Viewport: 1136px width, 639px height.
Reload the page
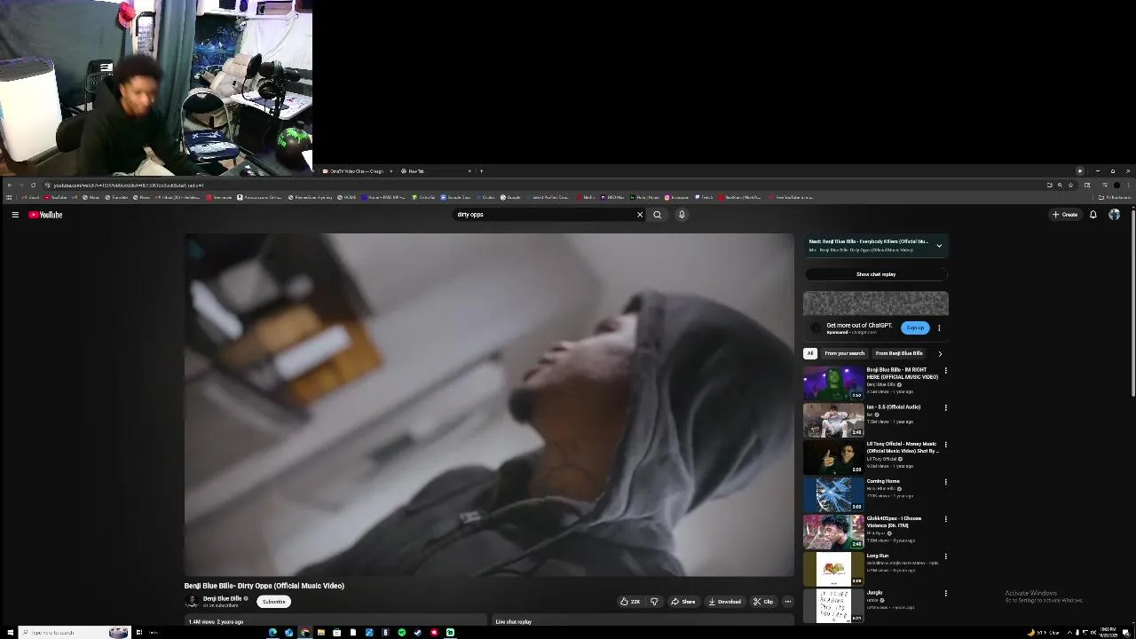34,185
